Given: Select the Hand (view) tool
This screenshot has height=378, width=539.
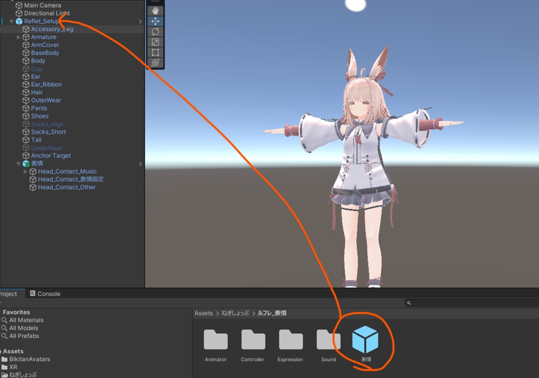Looking at the screenshot, I should click(x=155, y=11).
